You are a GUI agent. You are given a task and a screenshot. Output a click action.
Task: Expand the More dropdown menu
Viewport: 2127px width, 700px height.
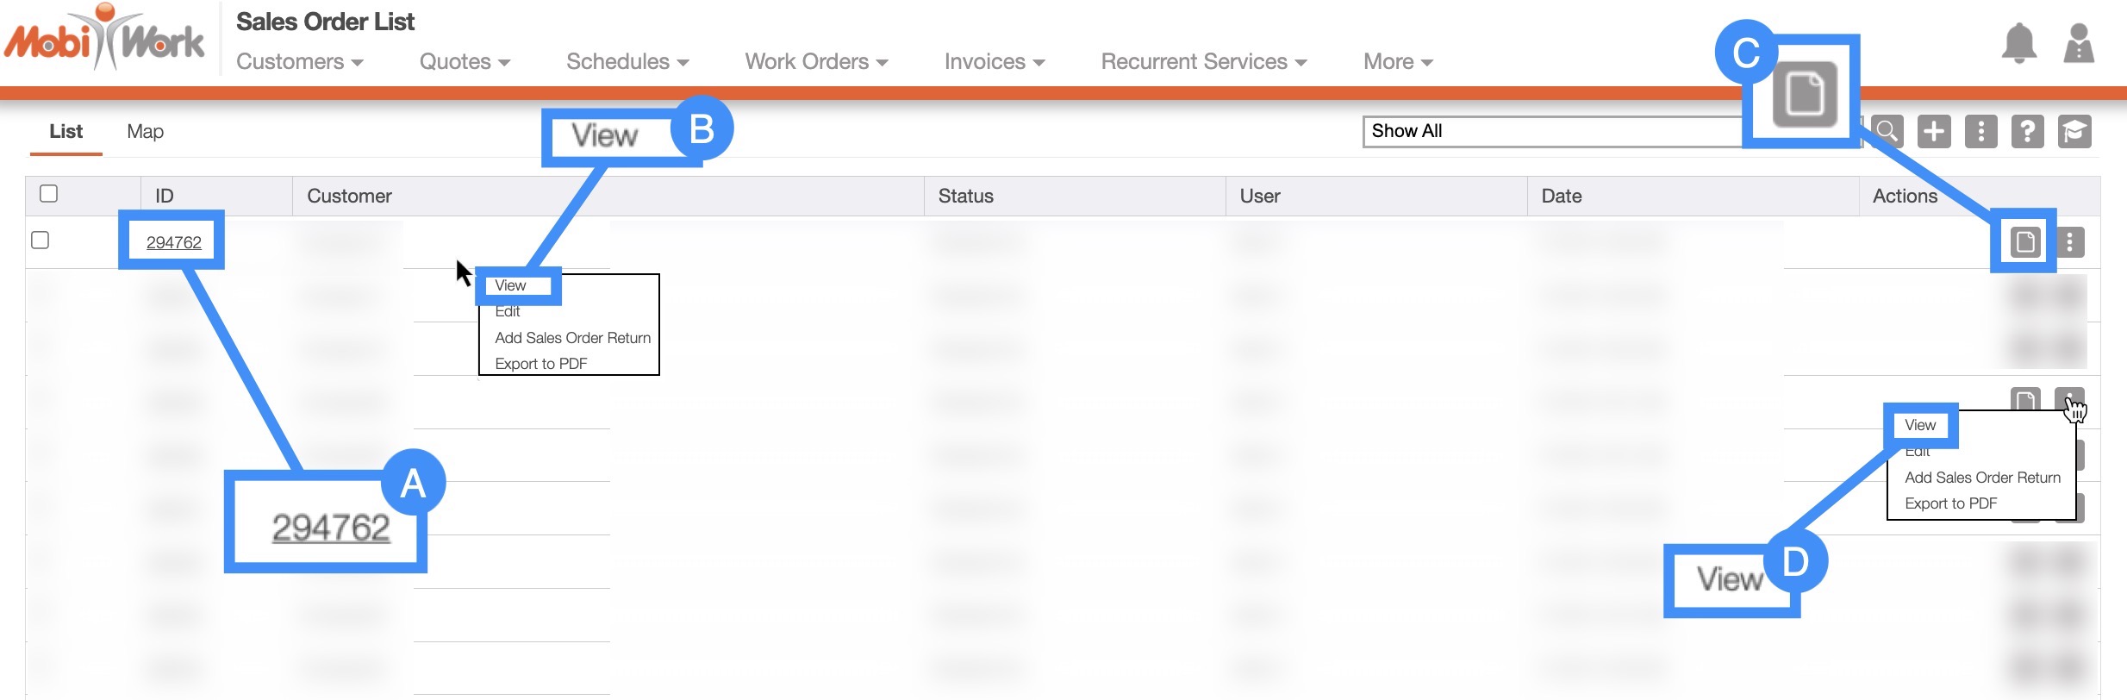click(1397, 62)
